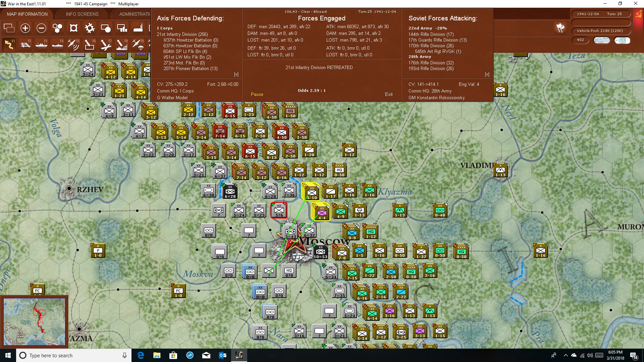Select the F7 bomb airfield mode icon

pos(106,44)
